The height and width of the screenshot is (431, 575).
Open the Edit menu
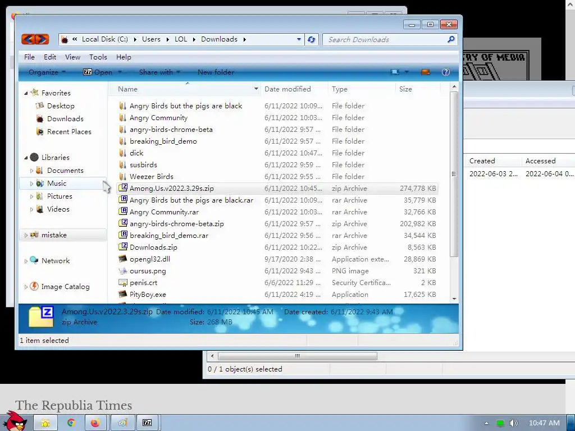pos(50,57)
